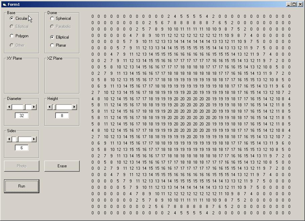Minimize the Form1 window

289,4
